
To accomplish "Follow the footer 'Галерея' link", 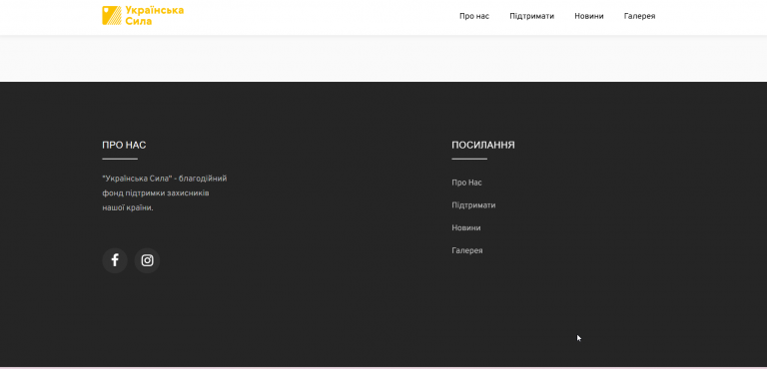I will (x=467, y=250).
